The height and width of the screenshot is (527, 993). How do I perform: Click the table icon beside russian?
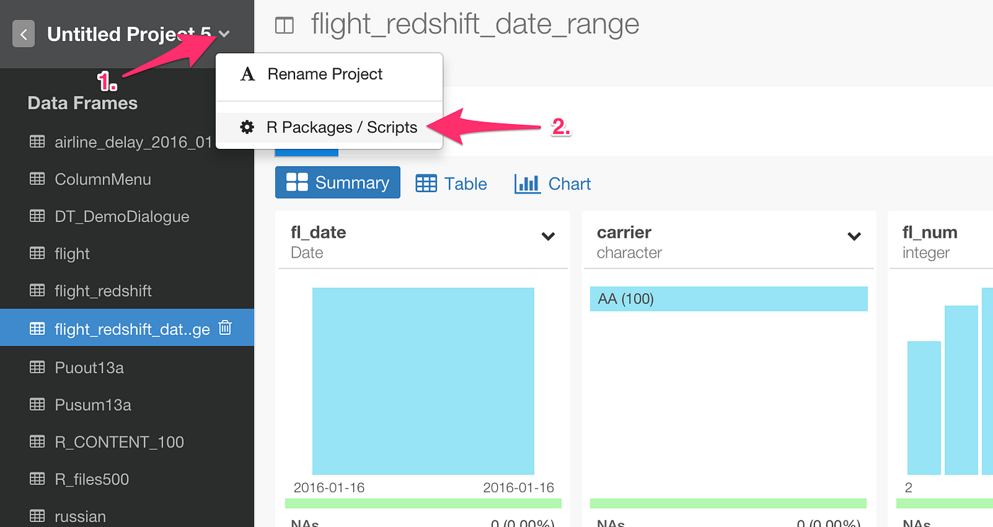37,516
